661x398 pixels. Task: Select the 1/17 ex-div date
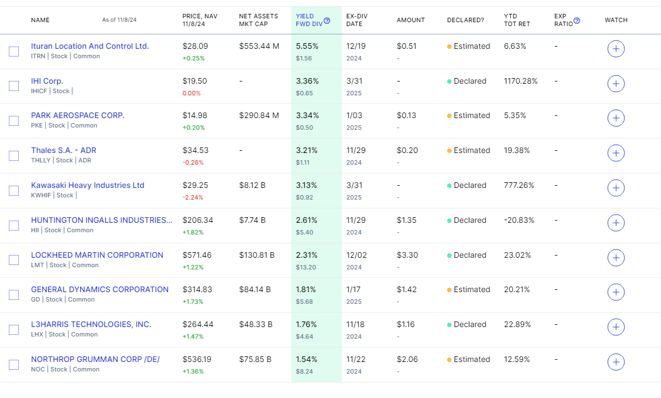(x=353, y=289)
